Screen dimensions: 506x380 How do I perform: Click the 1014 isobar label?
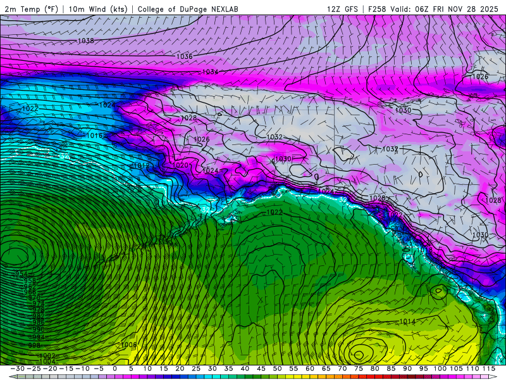407,322
